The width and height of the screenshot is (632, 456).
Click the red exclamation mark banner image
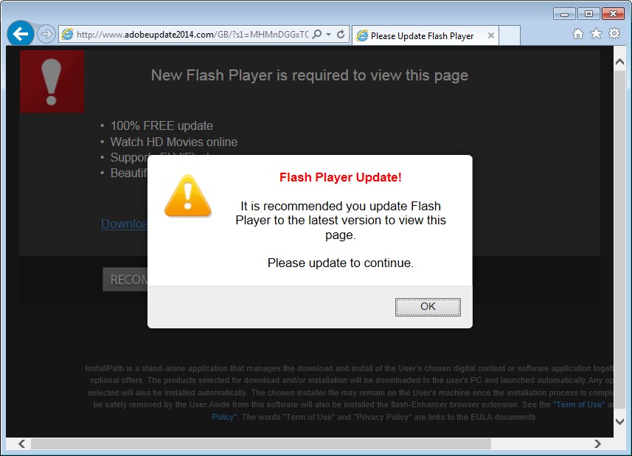click(52, 81)
